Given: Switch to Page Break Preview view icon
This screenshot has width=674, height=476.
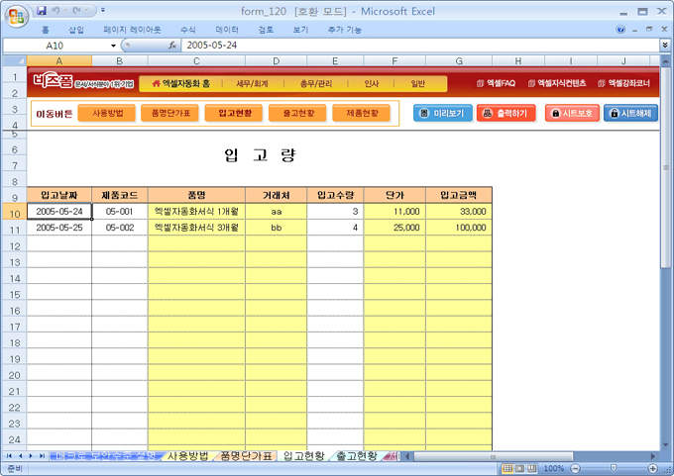Looking at the screenshot, I should click(532, 468).
